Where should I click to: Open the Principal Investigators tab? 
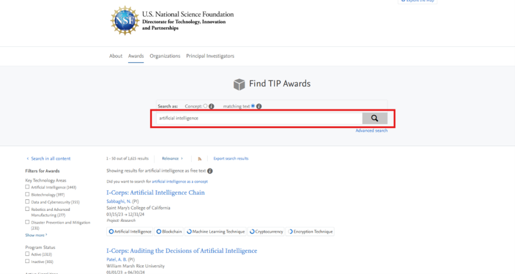click(211, 56)
